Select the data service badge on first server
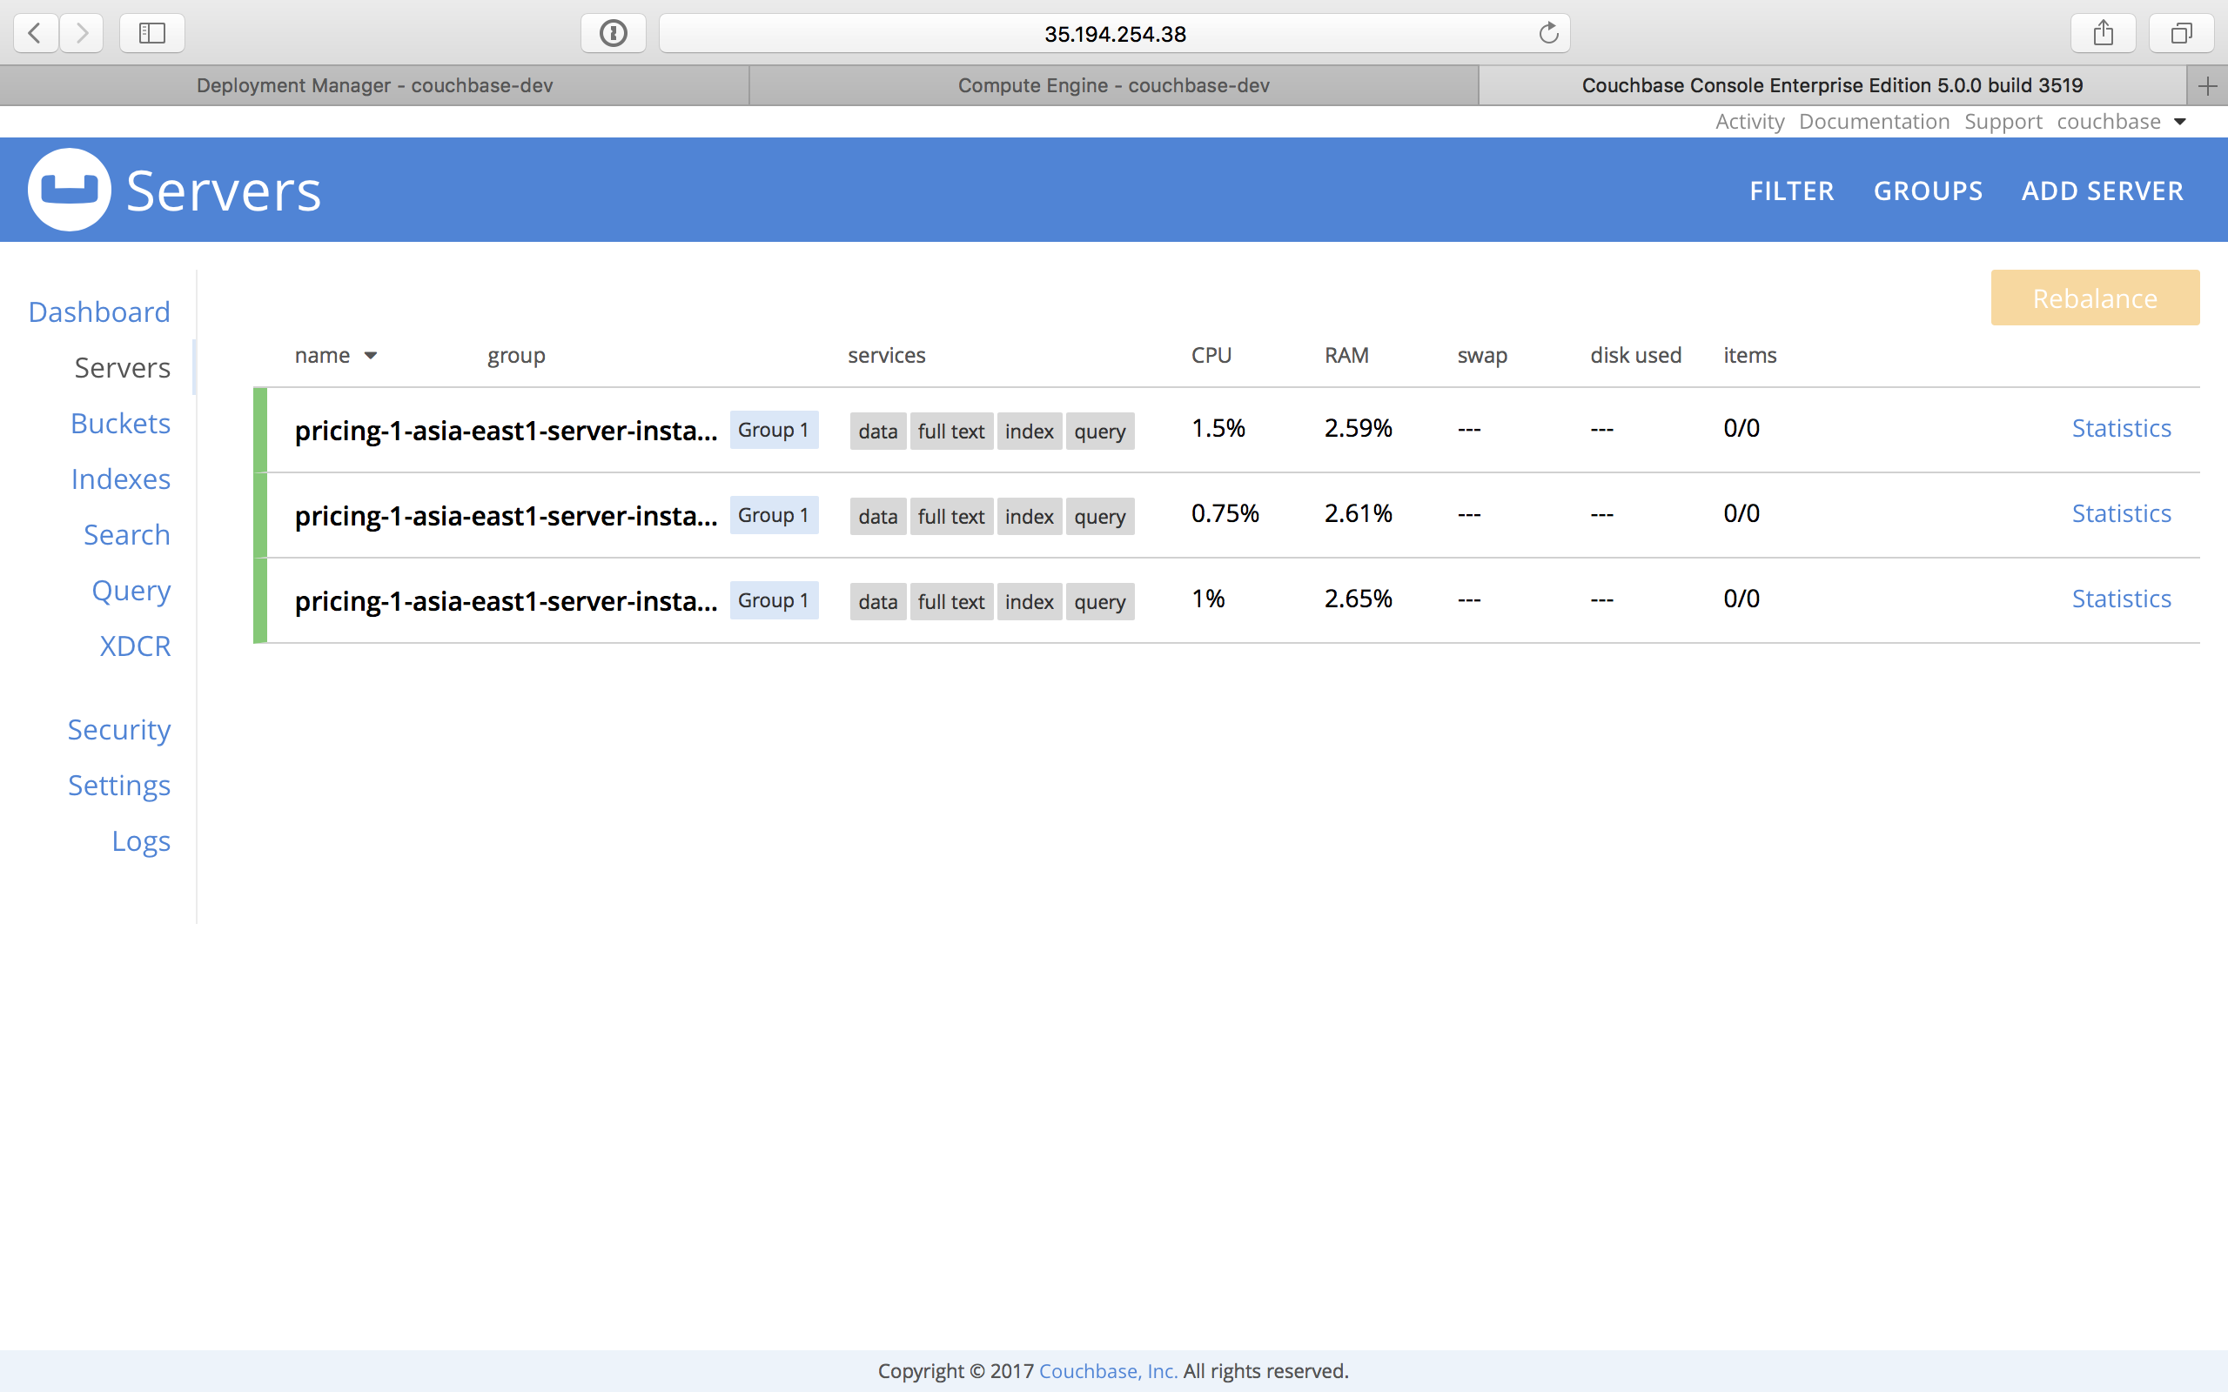 coord(876,431)
